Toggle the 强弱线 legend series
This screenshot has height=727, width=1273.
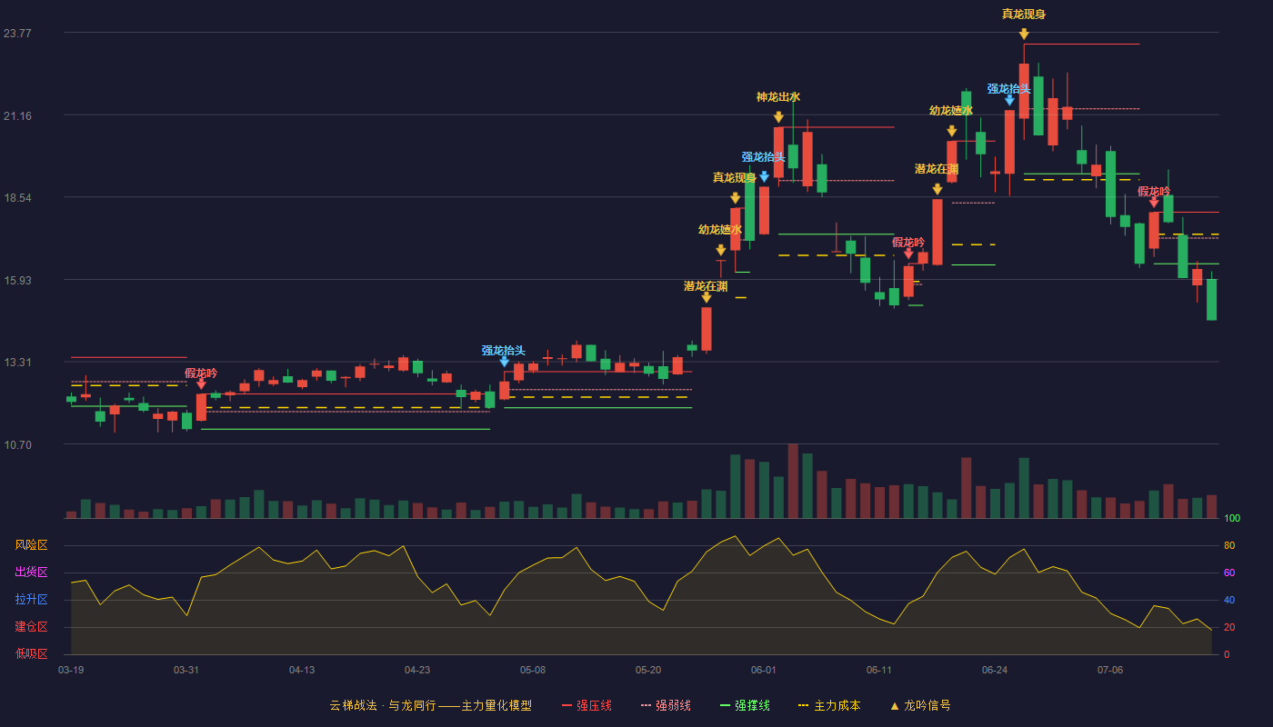coord(666,705)
